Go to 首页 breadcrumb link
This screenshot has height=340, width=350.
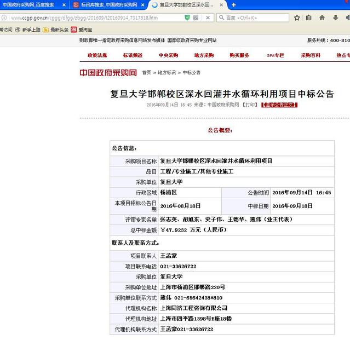[x=146, y=72]
